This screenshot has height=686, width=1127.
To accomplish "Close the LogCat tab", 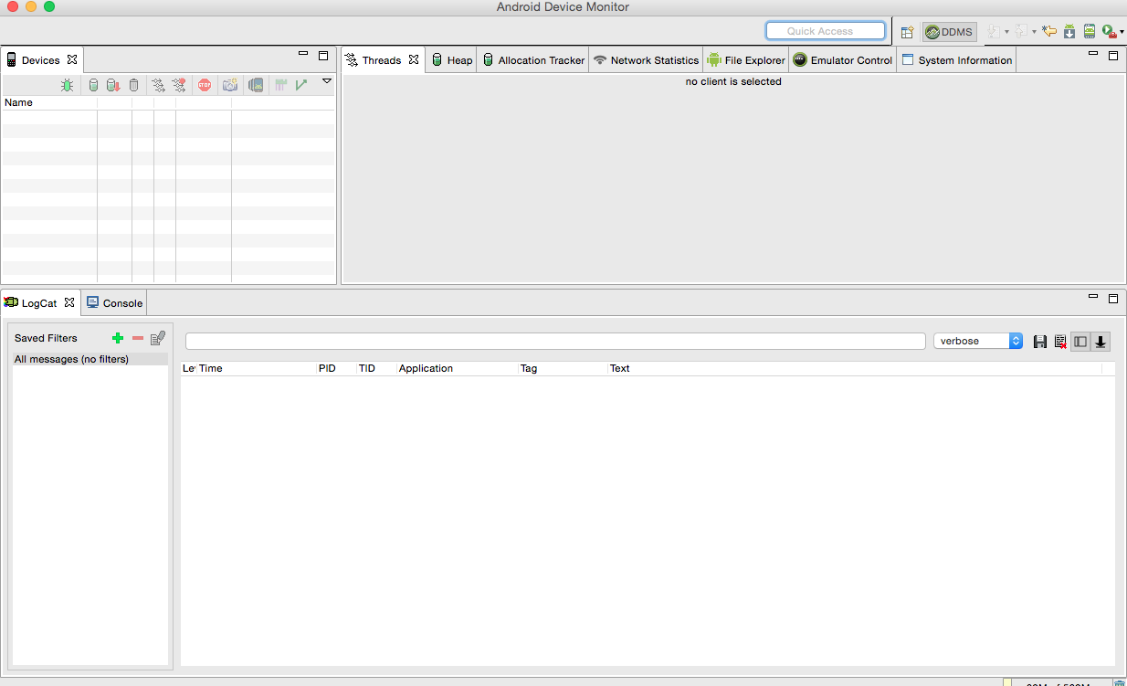I will point(68,302).
